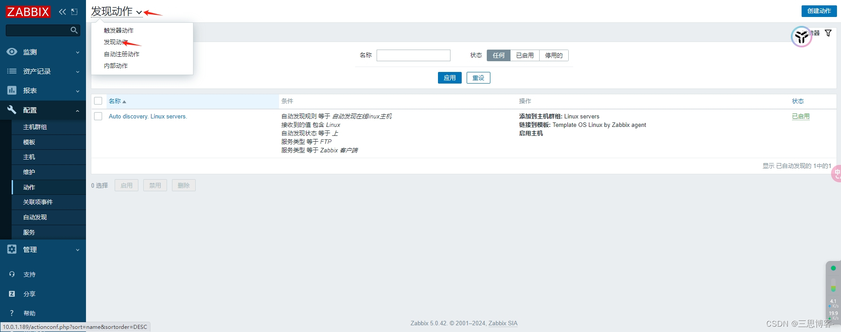Click the text 显示 已自动发现的 1中的1
Screen dimensions: 841x332
[797, 166]
